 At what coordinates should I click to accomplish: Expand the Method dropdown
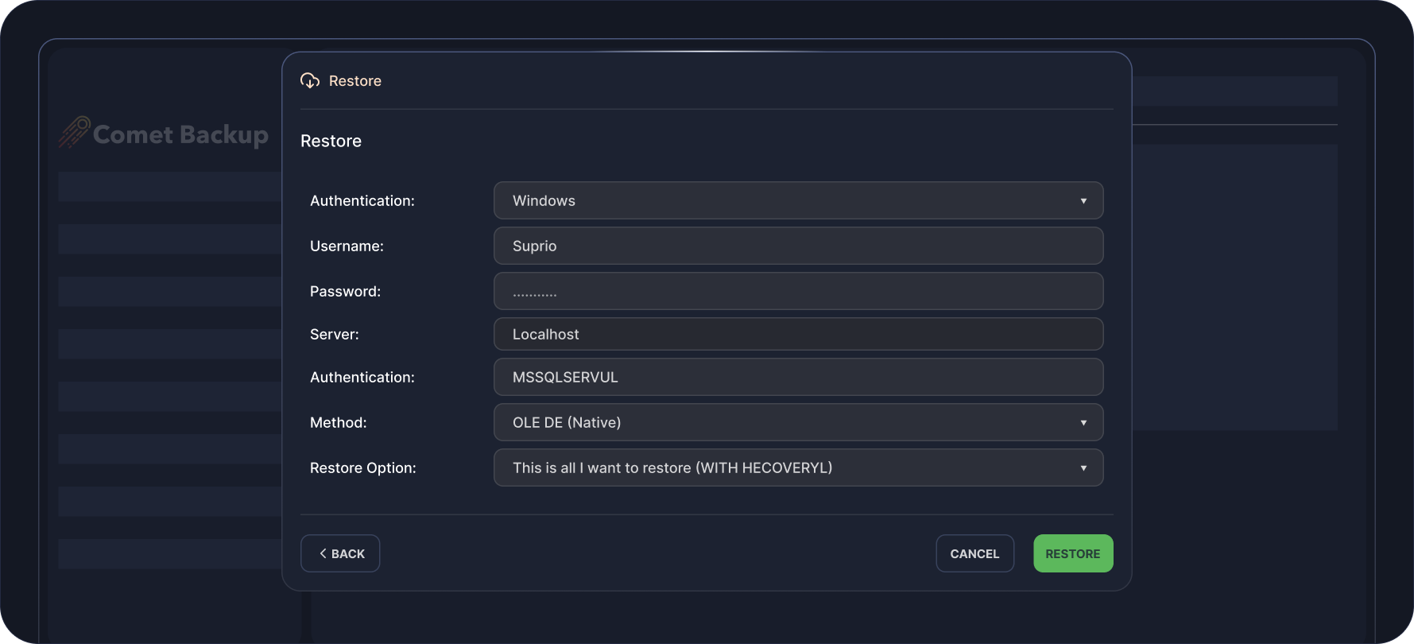click(x=797, y=423)
